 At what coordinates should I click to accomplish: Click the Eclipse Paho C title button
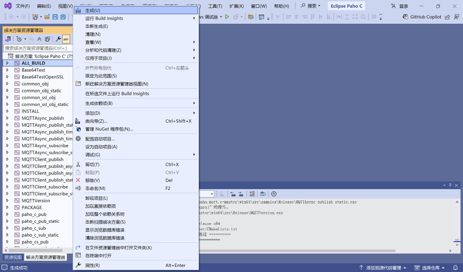click(x=346, y=6)
